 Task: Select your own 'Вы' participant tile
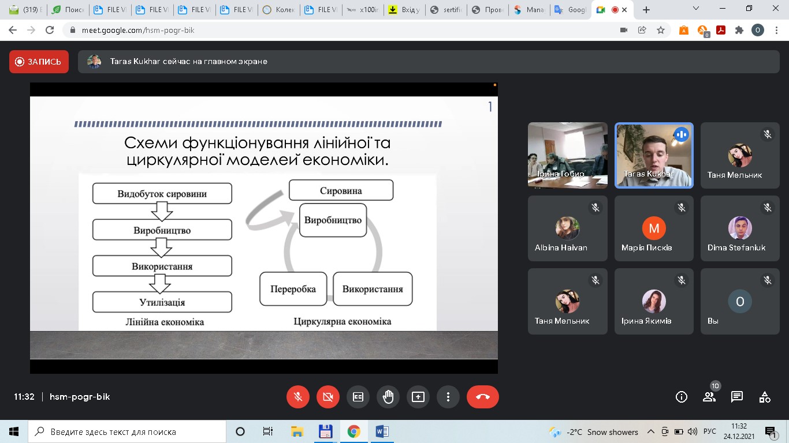click(740, 302)
